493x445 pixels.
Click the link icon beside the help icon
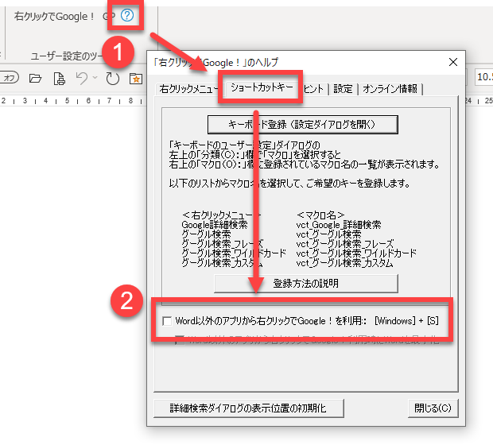tap(109, 16)
